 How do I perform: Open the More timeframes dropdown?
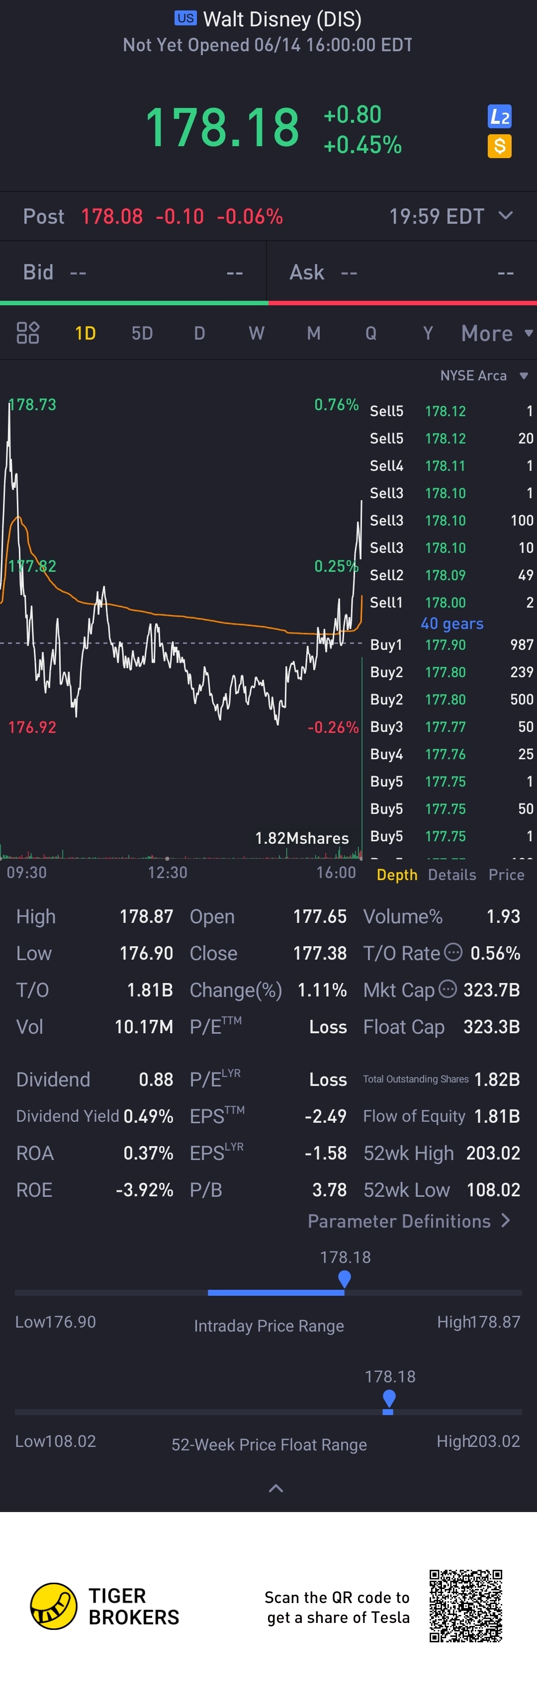coord(497,334)
